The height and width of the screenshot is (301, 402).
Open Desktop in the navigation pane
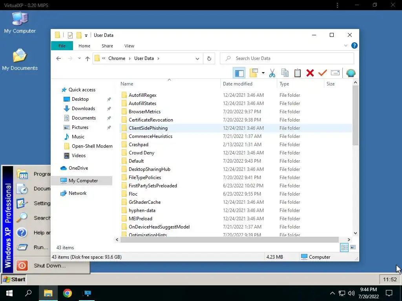click(x=80, y=99)
